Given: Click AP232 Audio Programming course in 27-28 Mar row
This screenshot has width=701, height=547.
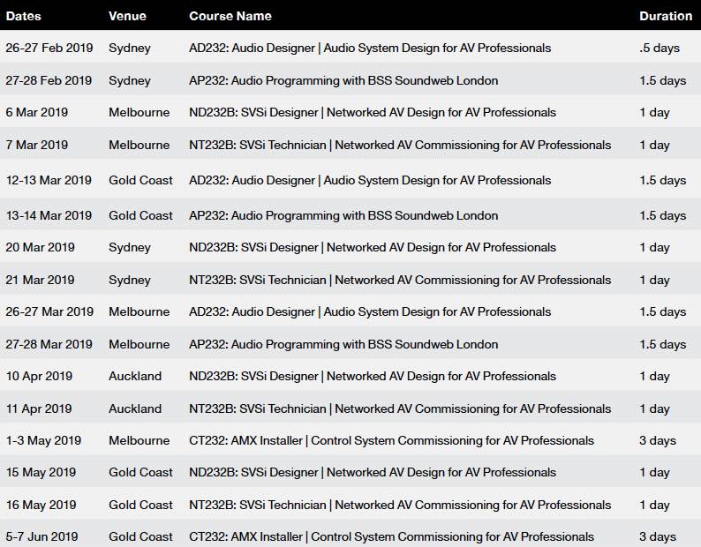Looking at the screenshot, I should coord(343,345).
